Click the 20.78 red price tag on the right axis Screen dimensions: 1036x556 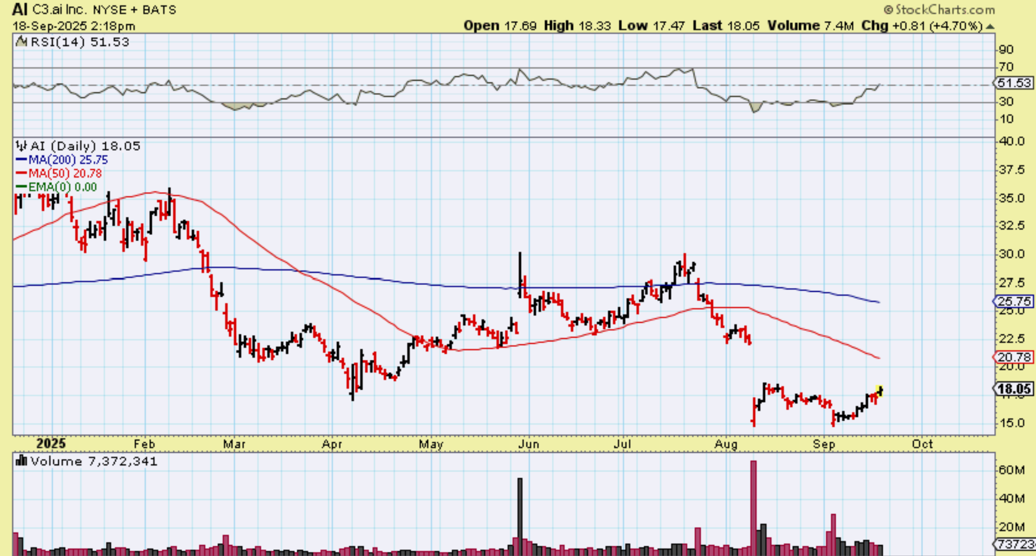[x=1014, y=357]
